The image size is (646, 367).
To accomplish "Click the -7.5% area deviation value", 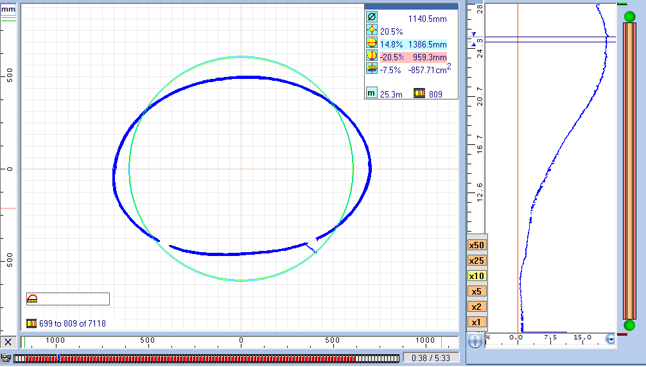I will pyautogui.click(x=390, y=70).
